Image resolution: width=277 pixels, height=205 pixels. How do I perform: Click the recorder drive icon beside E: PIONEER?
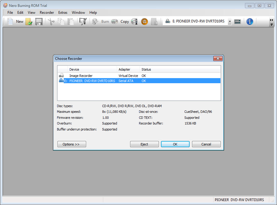[x=168, y=21]
